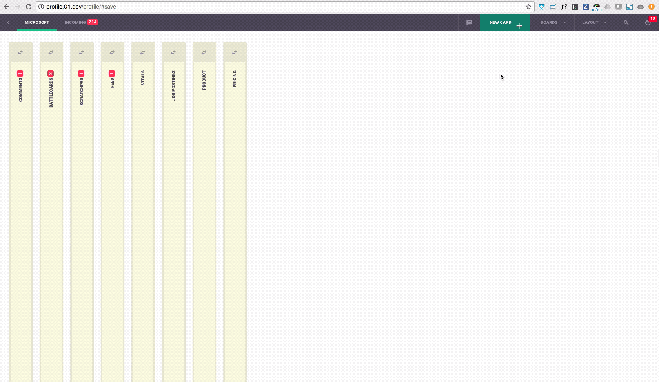659x382 pixels.
Task: Expand the Job Postings column via swap arrows
Action: click(x=173, y=52)
